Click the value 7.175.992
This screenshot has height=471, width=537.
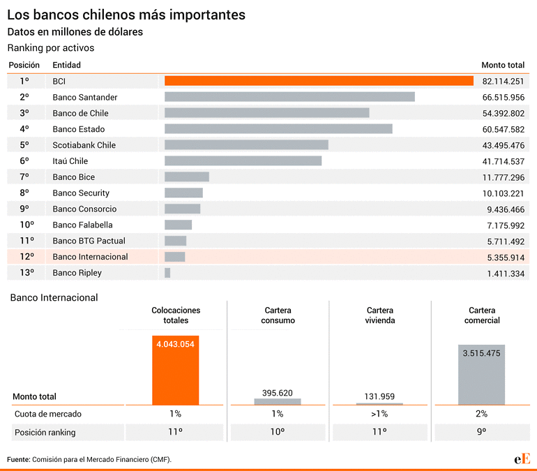tap(506, 225)
